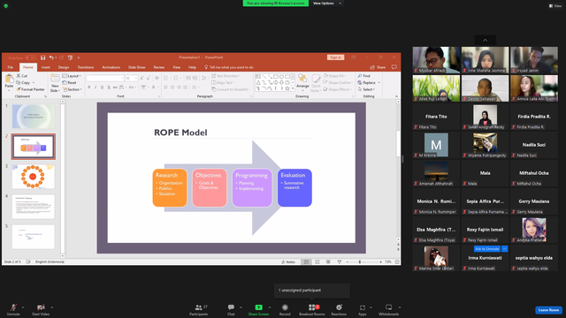566x318 pixels.
Task: Toggle Underline formatting
Action: [103, 87]
